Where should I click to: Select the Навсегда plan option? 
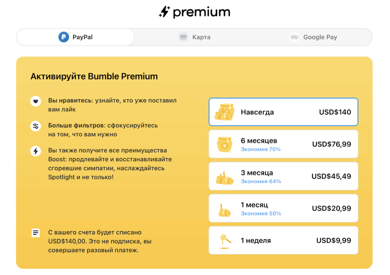click(x=283, y=112)
